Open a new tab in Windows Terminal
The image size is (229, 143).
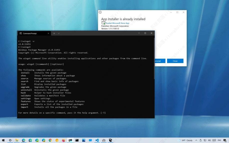[54, 33]
